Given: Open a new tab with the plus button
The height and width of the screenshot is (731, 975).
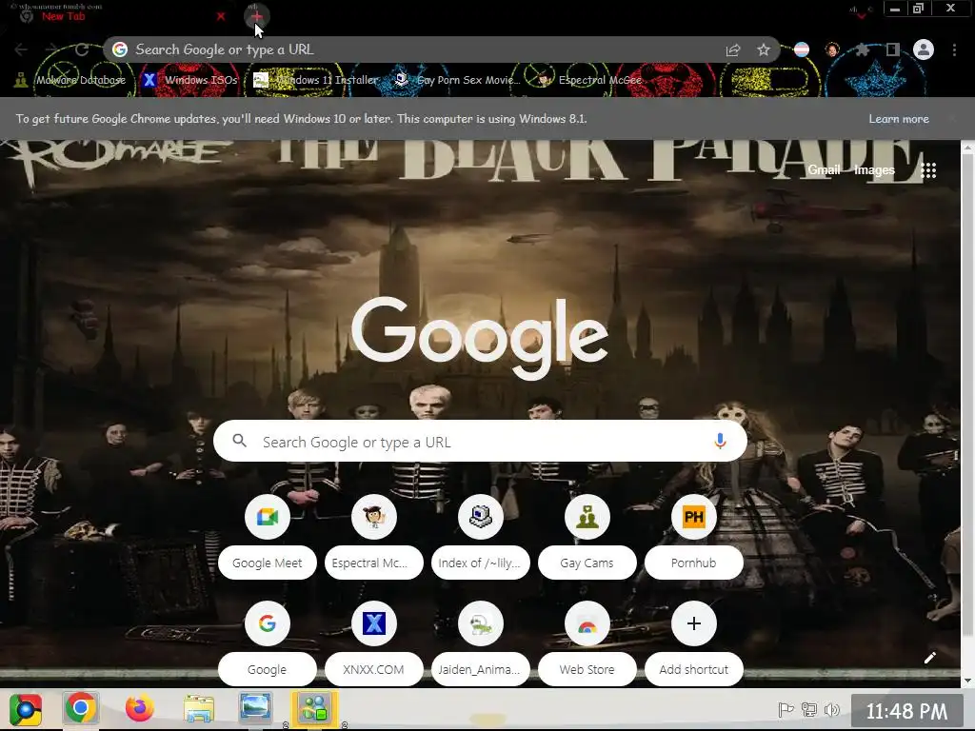Looking at the screenshot, I should [256, 16].
